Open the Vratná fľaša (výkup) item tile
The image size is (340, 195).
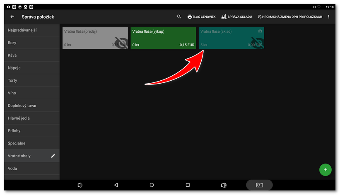(x=163, y=38)
